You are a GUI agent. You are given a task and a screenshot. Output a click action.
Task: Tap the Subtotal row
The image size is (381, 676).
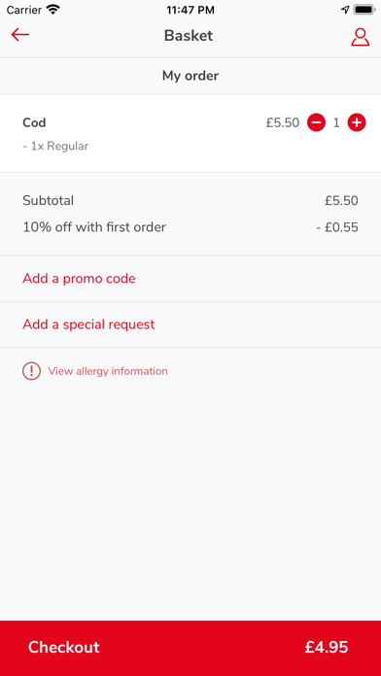(x=190, y=200)
